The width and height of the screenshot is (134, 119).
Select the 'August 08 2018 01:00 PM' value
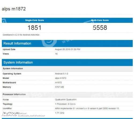click(68, 49)
